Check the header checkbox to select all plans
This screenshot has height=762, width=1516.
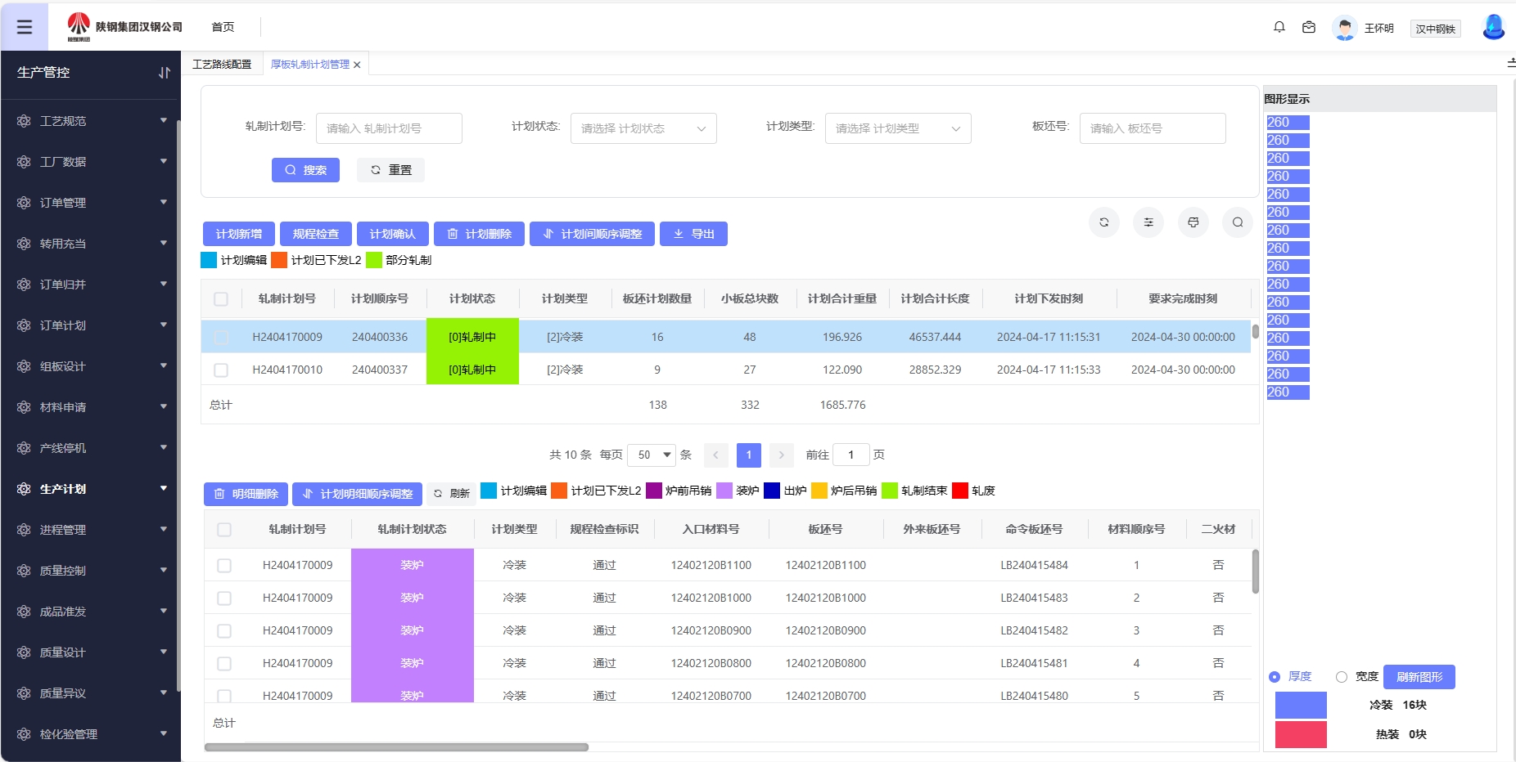tap(221, 298)
